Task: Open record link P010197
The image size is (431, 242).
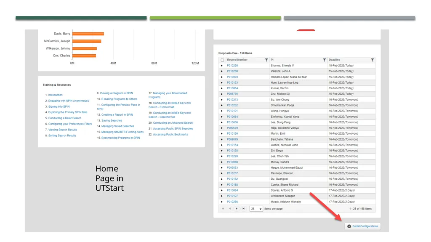Action: [x=232, y=196]
